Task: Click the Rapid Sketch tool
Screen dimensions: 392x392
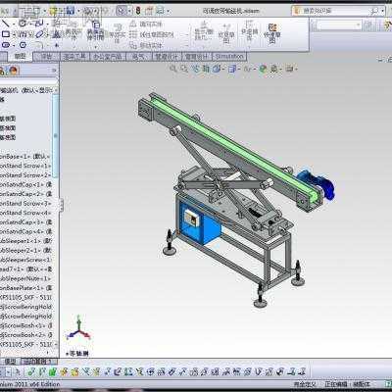Action: tap(272, 32)
